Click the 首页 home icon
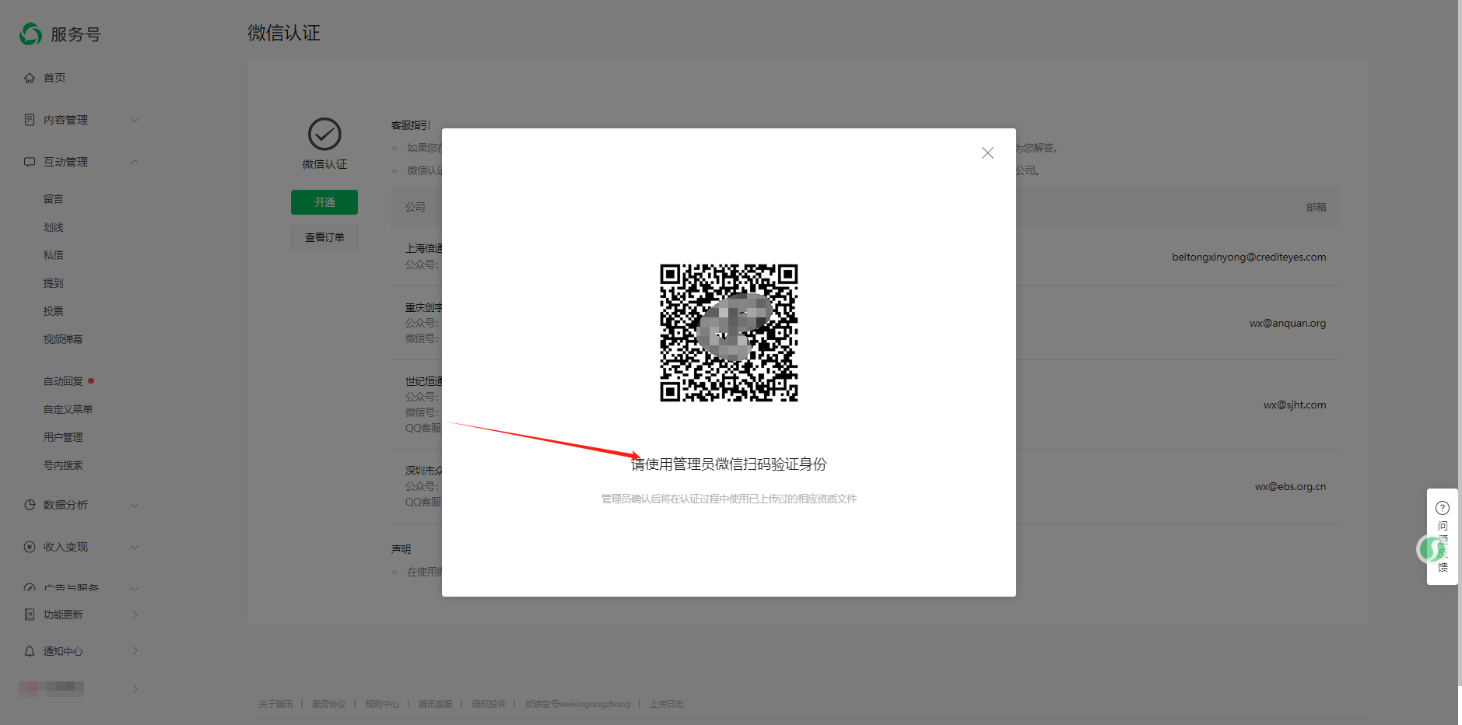This screenshot has height=725, width=1462. tap(30, 78)
